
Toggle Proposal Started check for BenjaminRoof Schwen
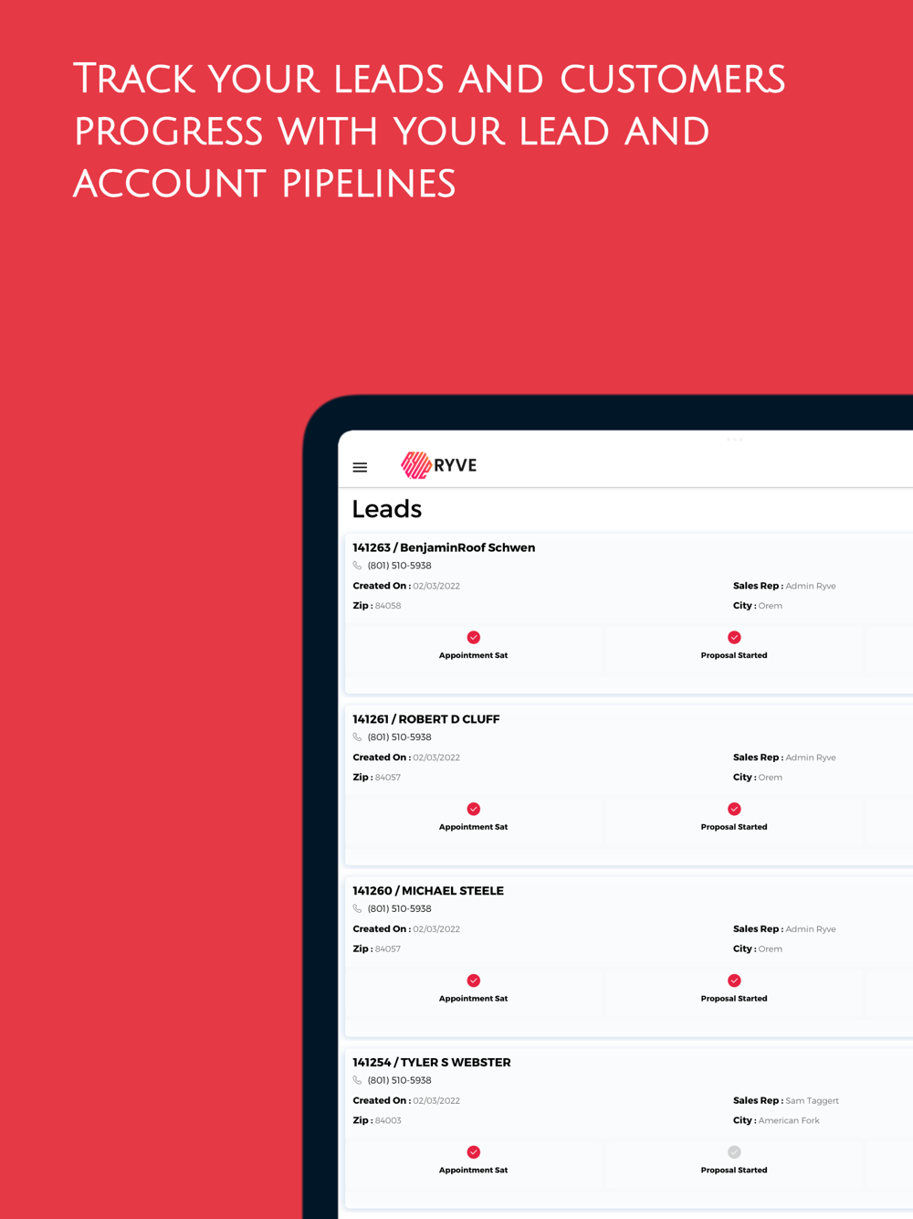(734, 637)
